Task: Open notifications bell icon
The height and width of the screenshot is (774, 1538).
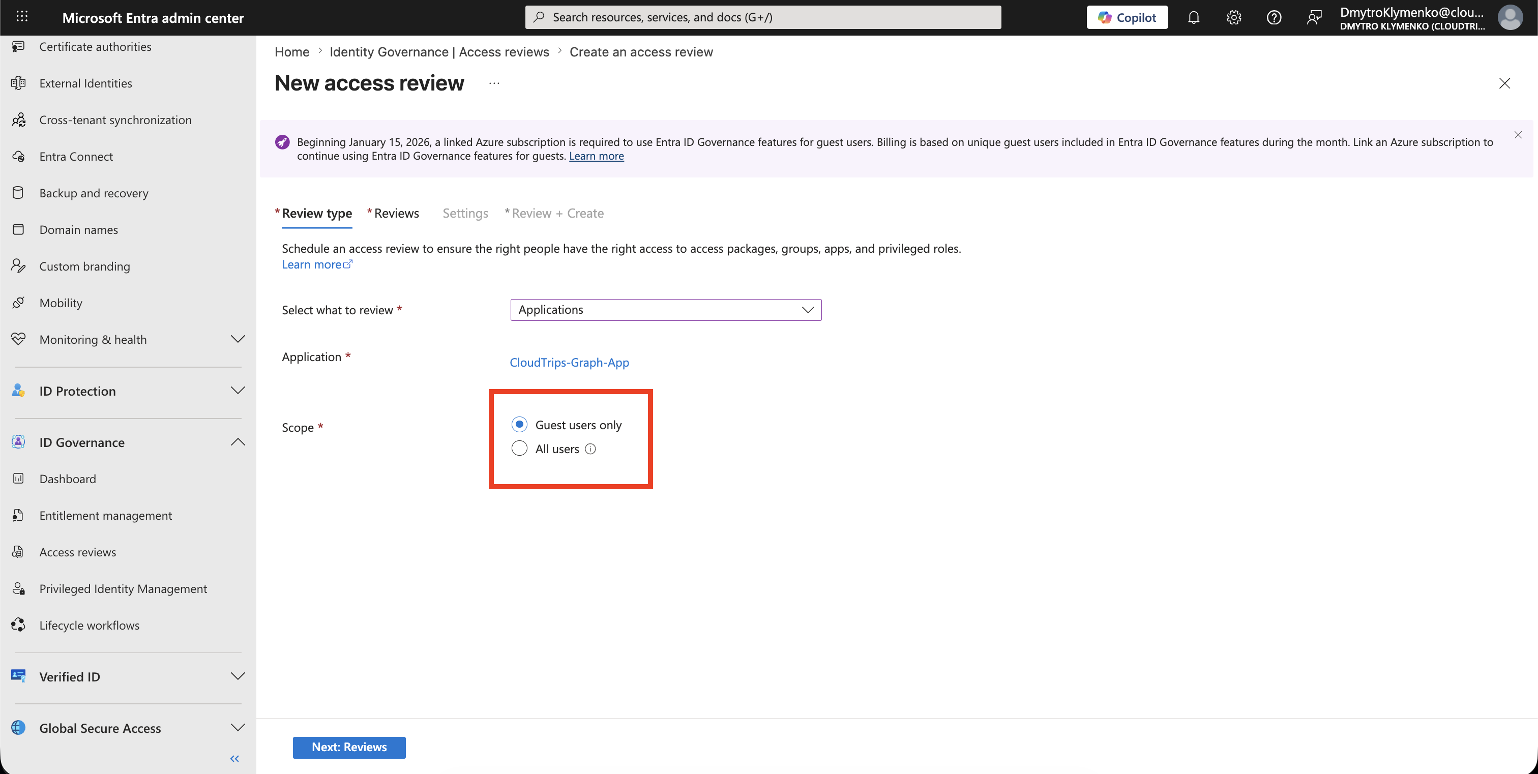Action: tap(1193, 17)
